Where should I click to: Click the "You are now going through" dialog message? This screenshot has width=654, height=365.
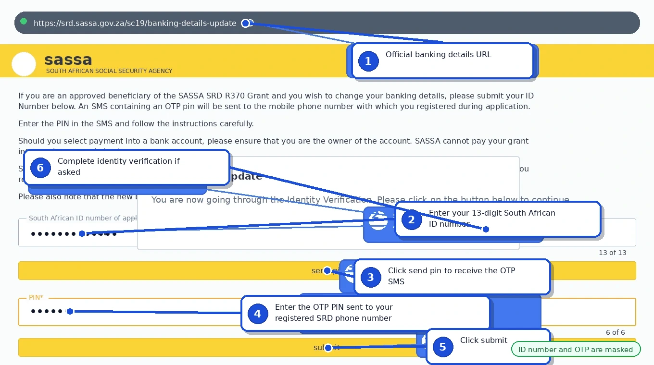(x=360, y=199)
